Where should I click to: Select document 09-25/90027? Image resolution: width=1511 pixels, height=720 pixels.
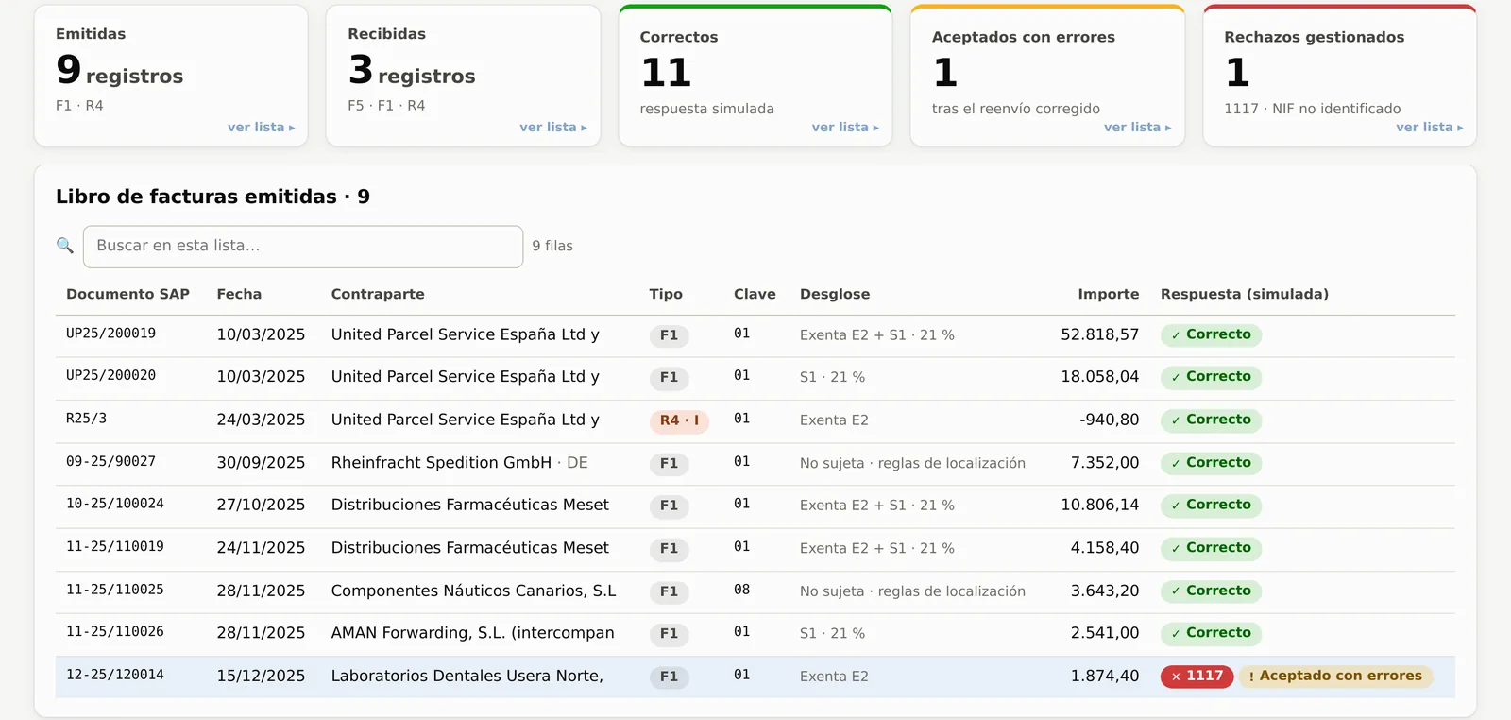tap(110, 462)
